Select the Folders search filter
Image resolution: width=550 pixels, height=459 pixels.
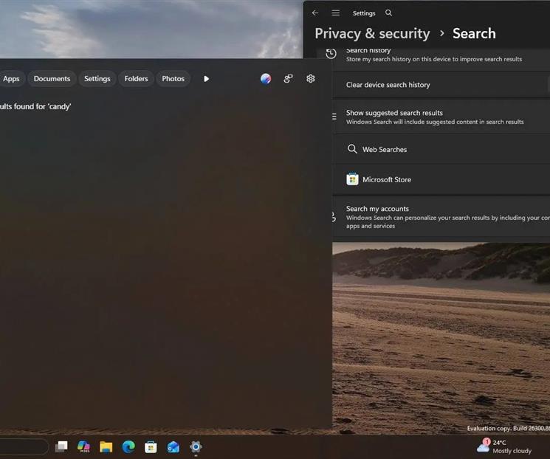(x=136, y=79)
